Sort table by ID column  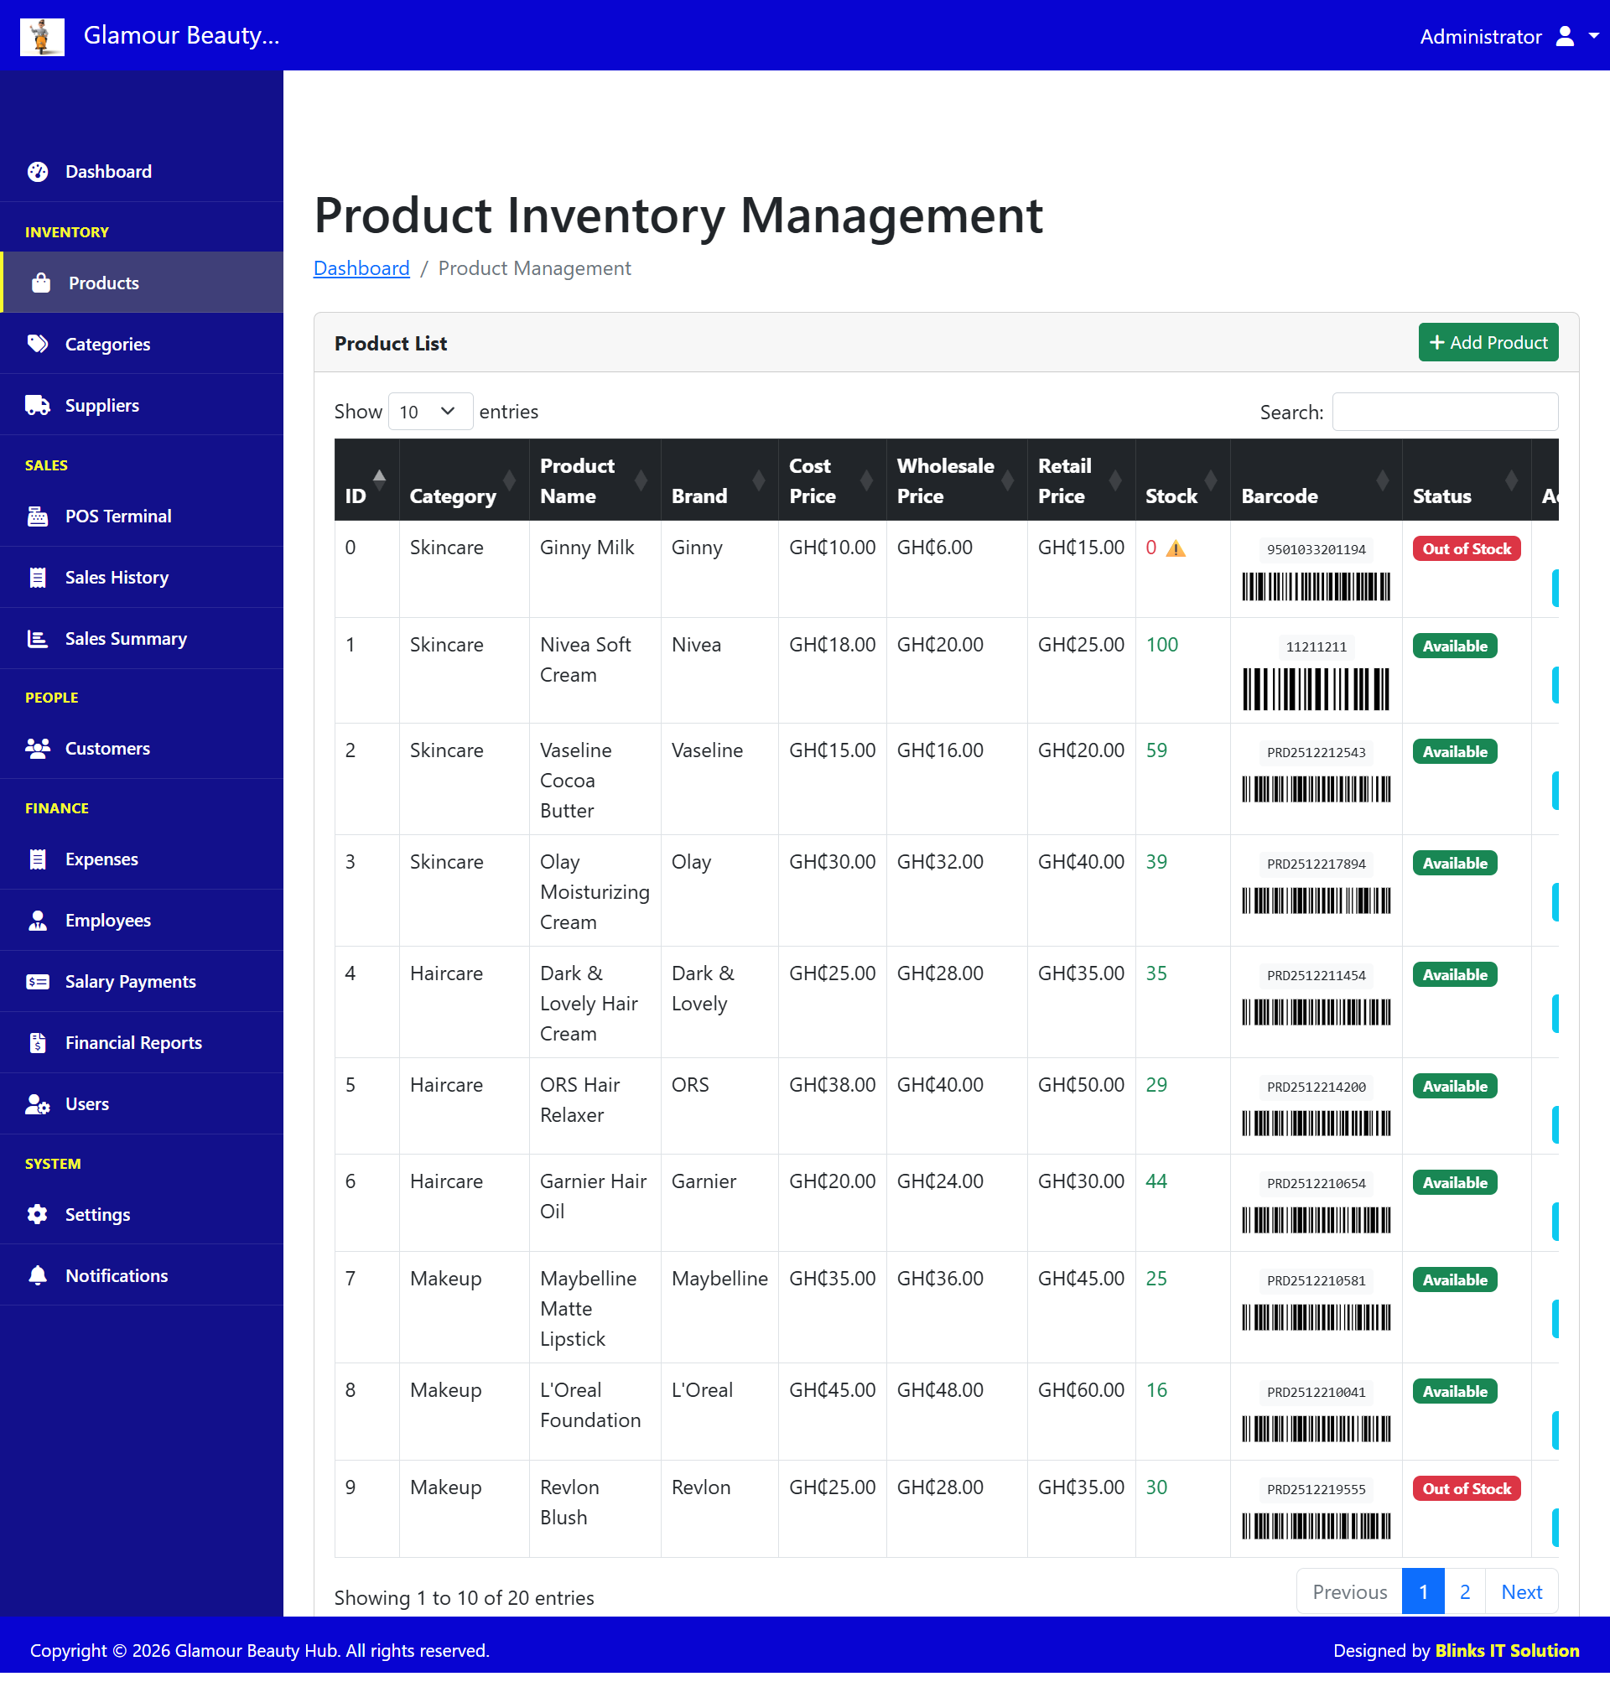click(x=366, y=480)
